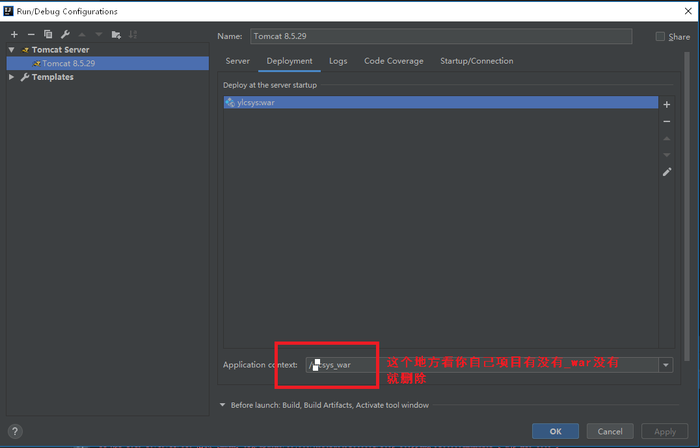Collapse the Tomcat Server tree node

coord(12,49)
